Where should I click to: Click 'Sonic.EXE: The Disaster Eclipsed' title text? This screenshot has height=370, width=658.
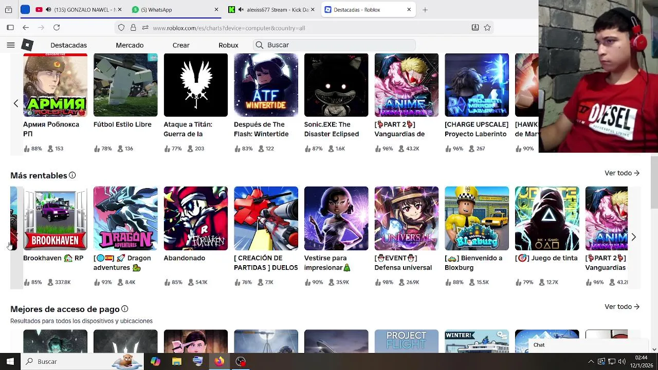(331, 129)
